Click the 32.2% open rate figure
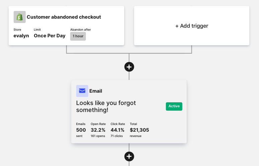The image size is (259, 166). [x=98, y=130]
